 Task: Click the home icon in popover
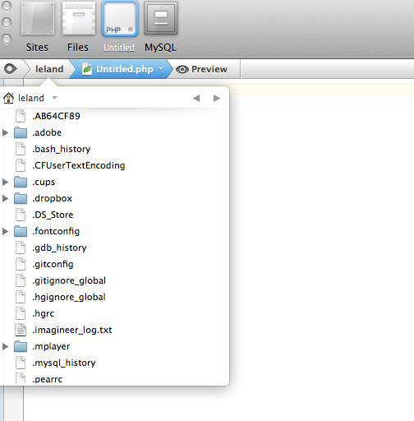(9, 98)
